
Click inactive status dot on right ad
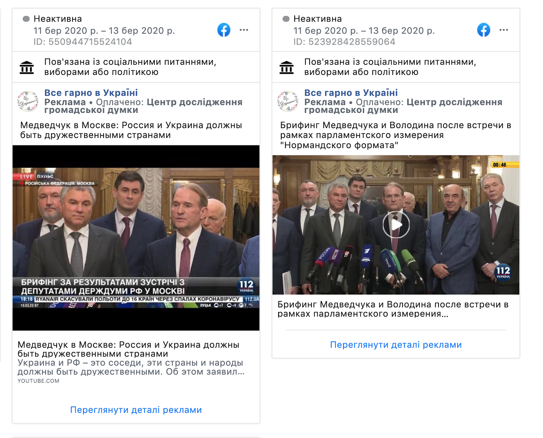(x=286, y=19)
